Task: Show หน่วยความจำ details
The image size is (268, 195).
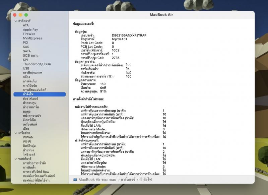Action: [32, 116]
